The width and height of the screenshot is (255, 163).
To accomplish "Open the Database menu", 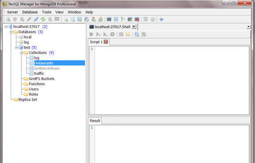I will [30, 12].
